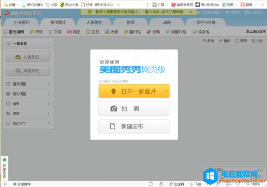
Task: Close the yellow watermark notification banner
Action: [191, 12]
